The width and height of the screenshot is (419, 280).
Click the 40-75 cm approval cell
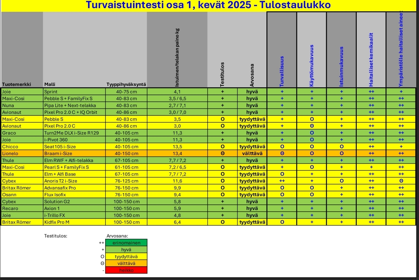[x=126, y=92]
